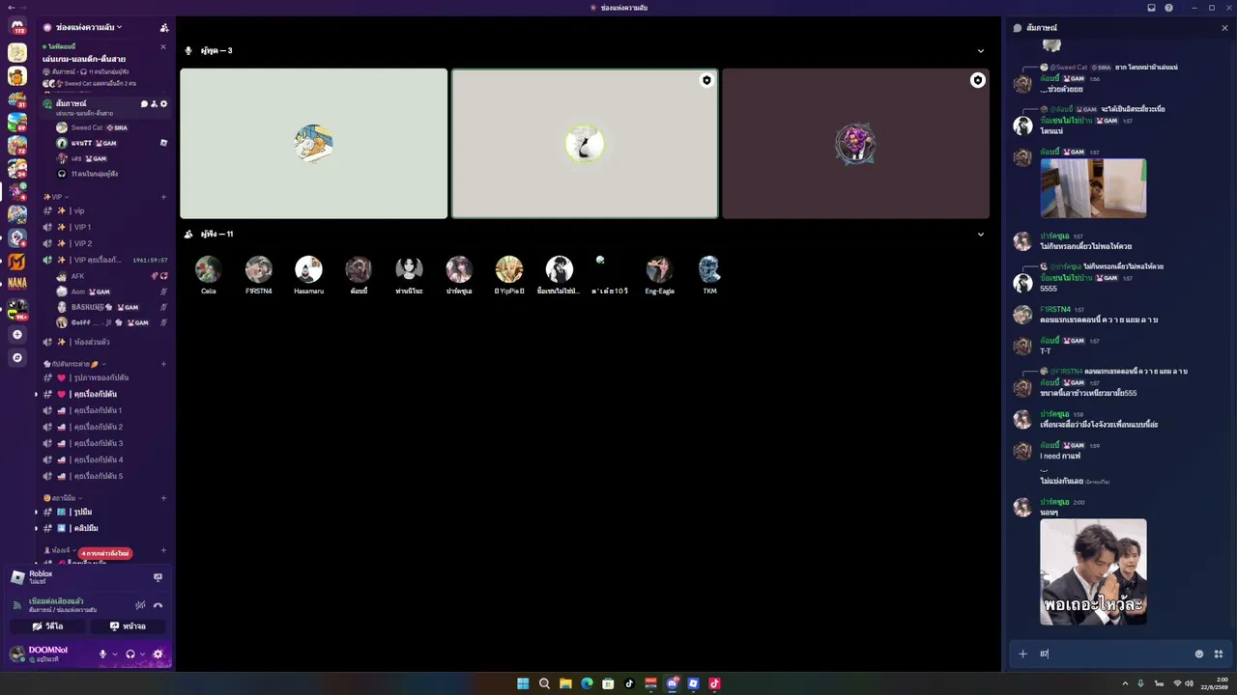Open listener Hasamaru's avatar

tap(308, 269)
